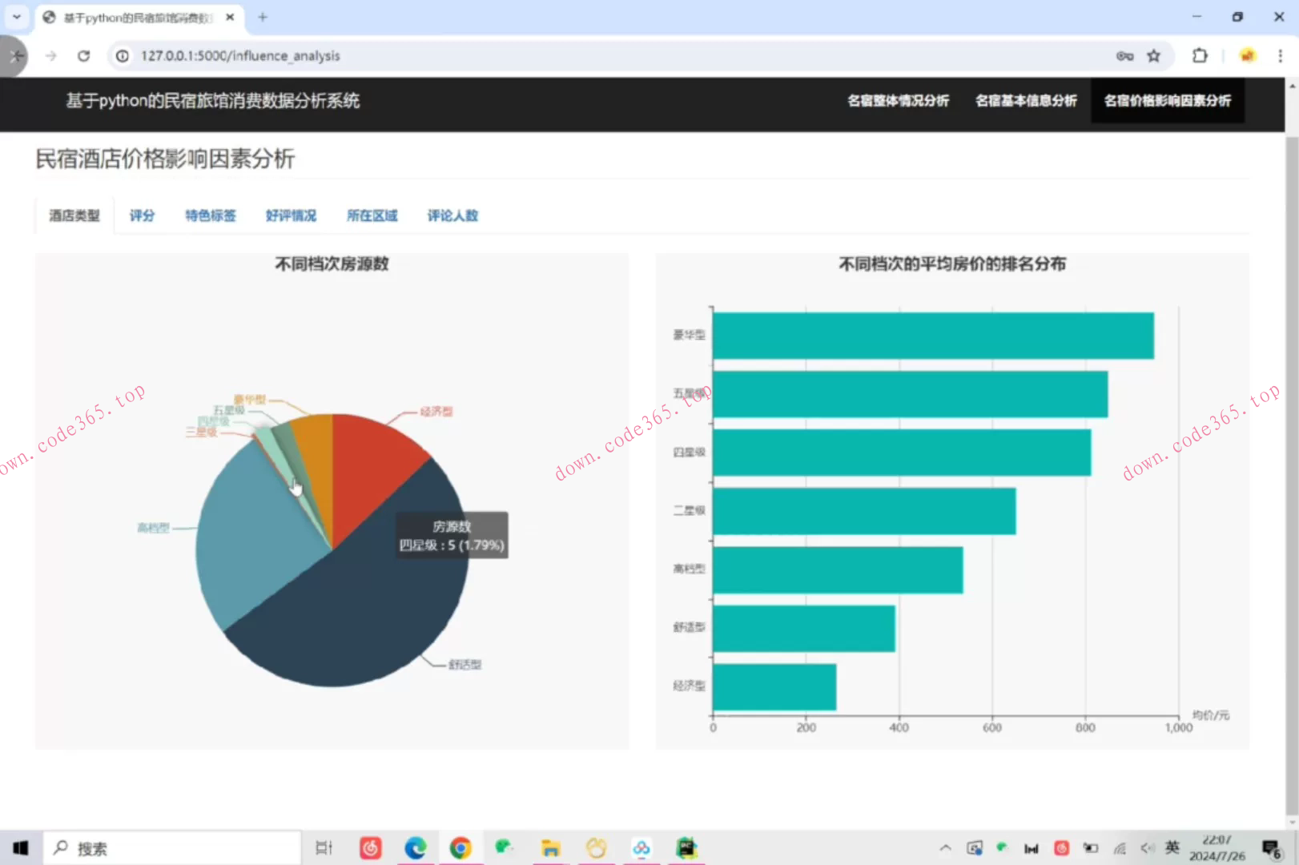Open Chrome's three-dot menu
The width and height of the screenshot is (1299, 865).
point(1280,56)
